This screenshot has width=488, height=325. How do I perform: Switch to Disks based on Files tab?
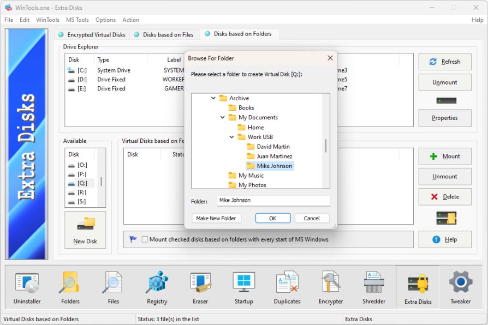pyautogui.click(x=164, y=34)
